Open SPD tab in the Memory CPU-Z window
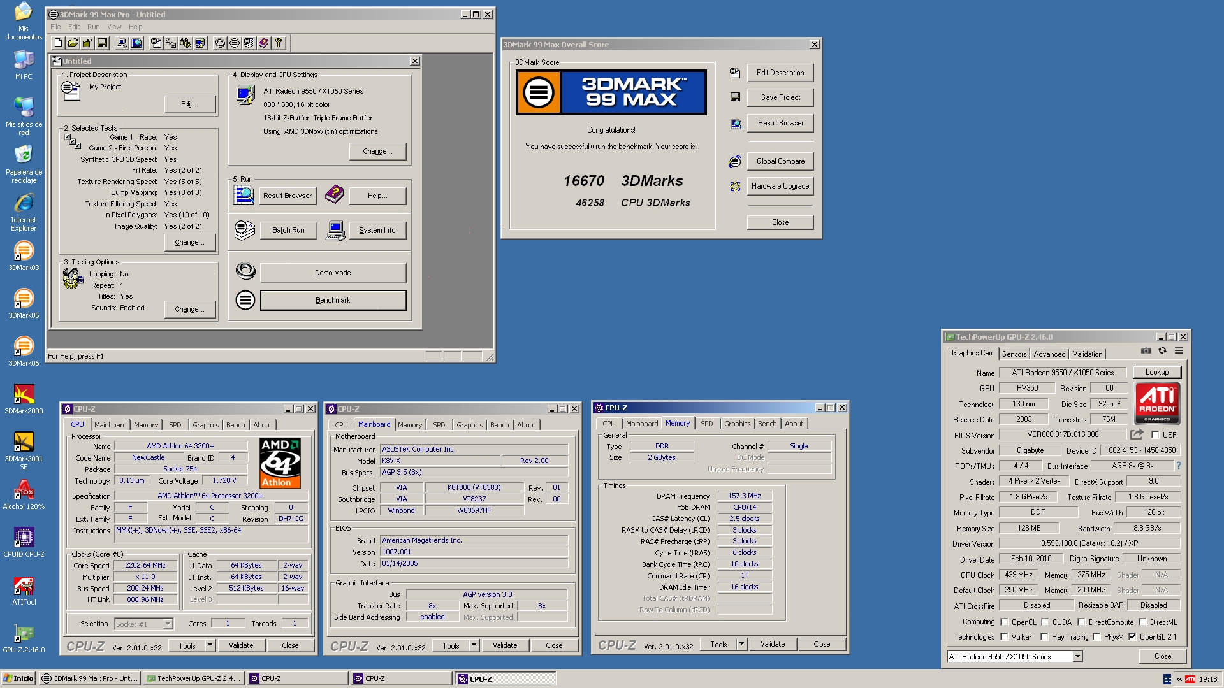 [706, 424]
